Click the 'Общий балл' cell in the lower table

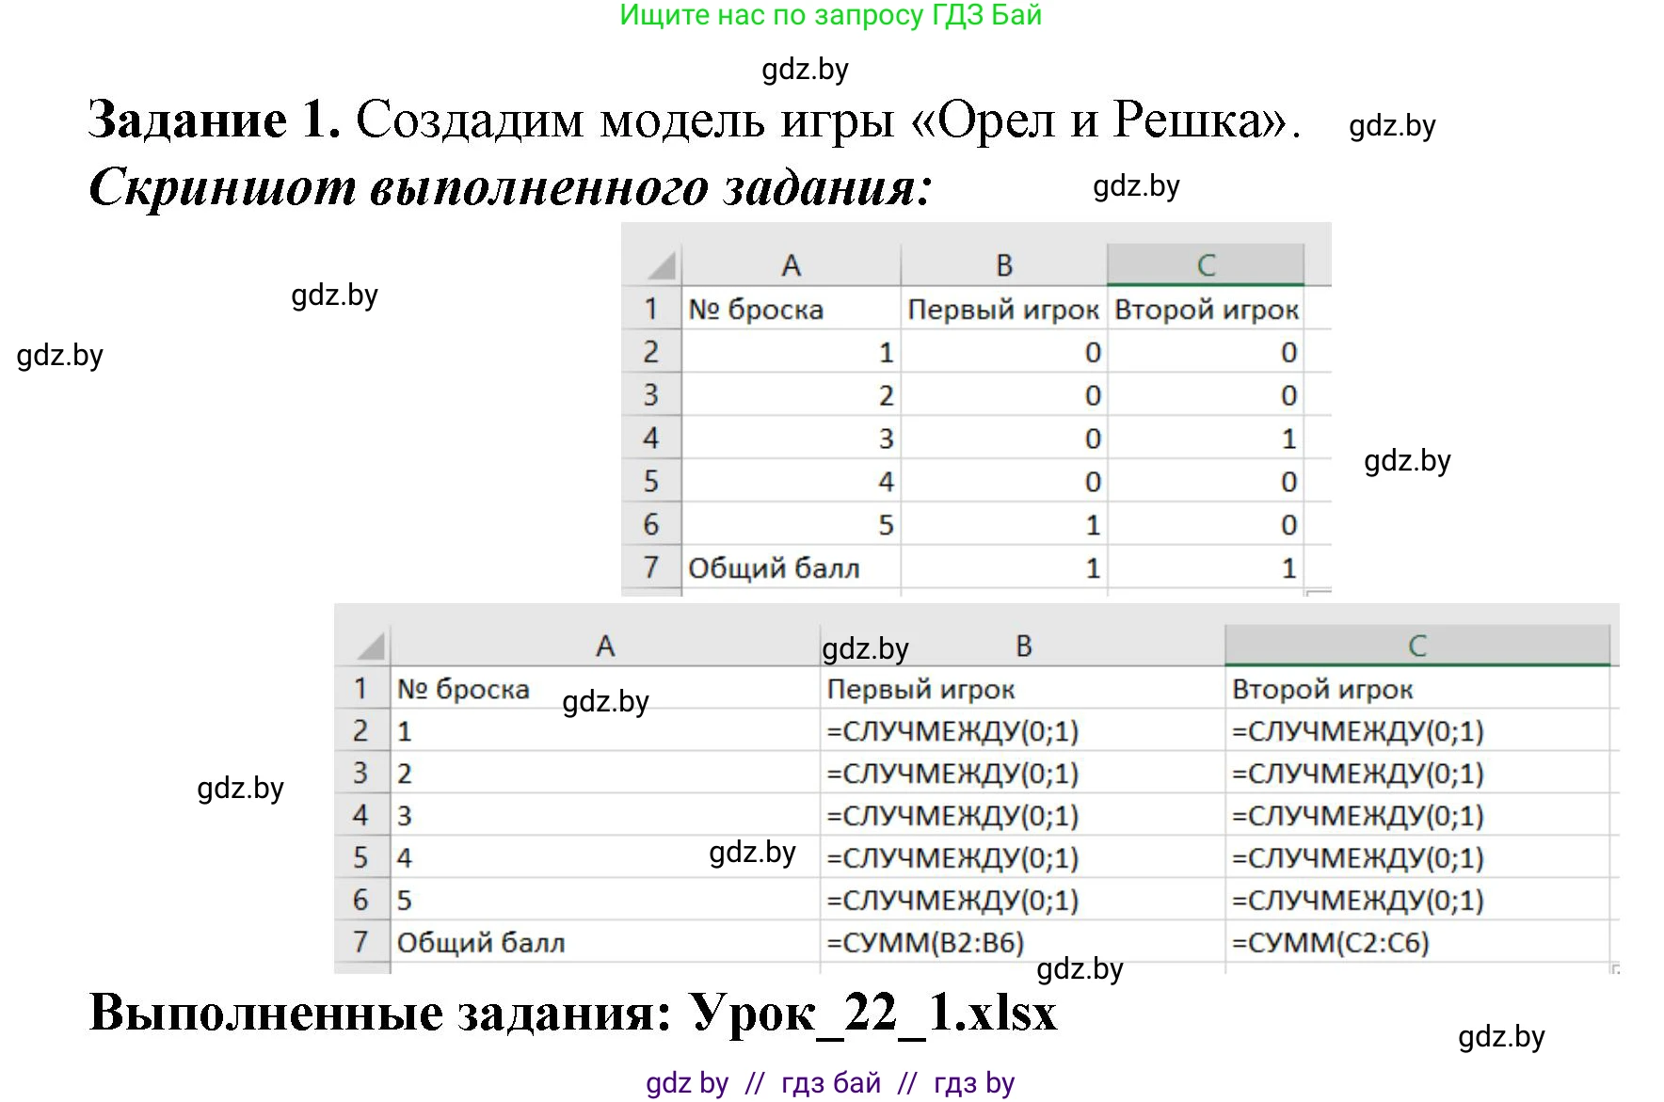point(480,942)
